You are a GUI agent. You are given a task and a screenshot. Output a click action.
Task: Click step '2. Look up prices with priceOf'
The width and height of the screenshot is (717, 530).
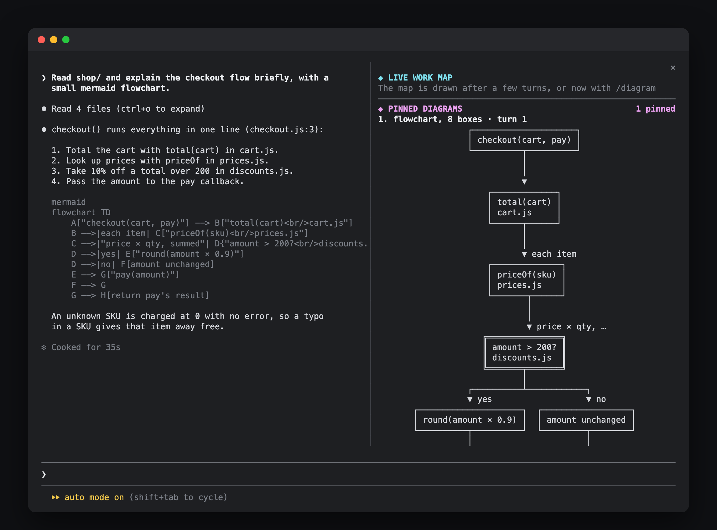click(x=160, y=160)
